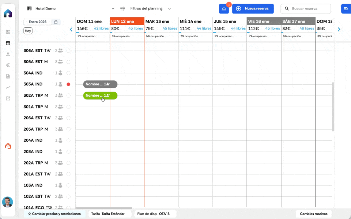This screenshot has height=219, width=351.
Task: Toggle the status circle for room 306A
Action: [x=68, y=51]
